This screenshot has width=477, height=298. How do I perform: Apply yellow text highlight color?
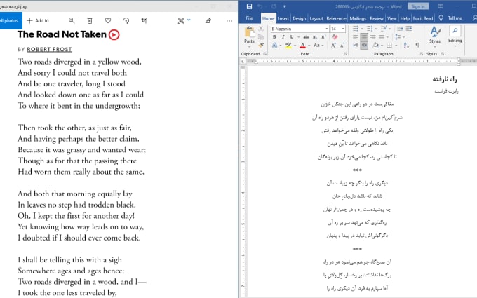(288, 46)
